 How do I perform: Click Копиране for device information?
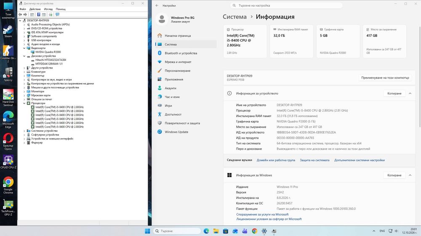pos(394,94)
